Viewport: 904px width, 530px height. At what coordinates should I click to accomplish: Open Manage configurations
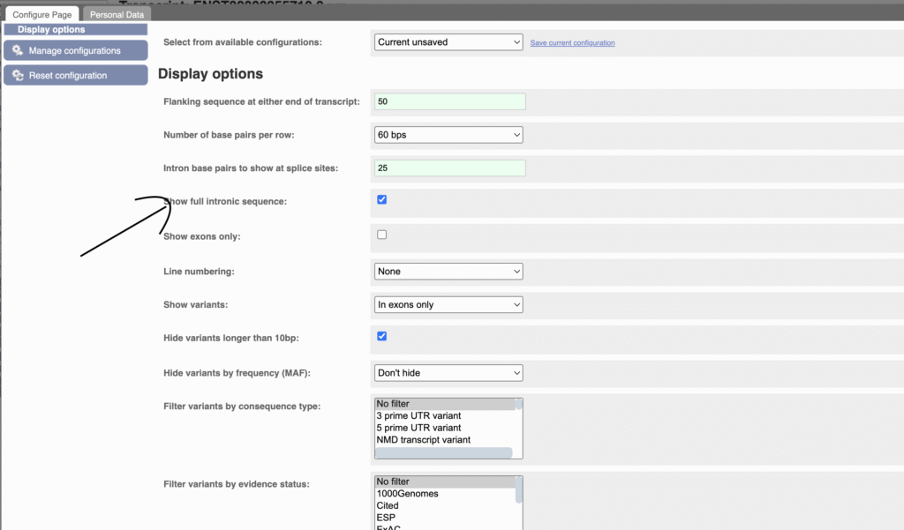point(76,50)
